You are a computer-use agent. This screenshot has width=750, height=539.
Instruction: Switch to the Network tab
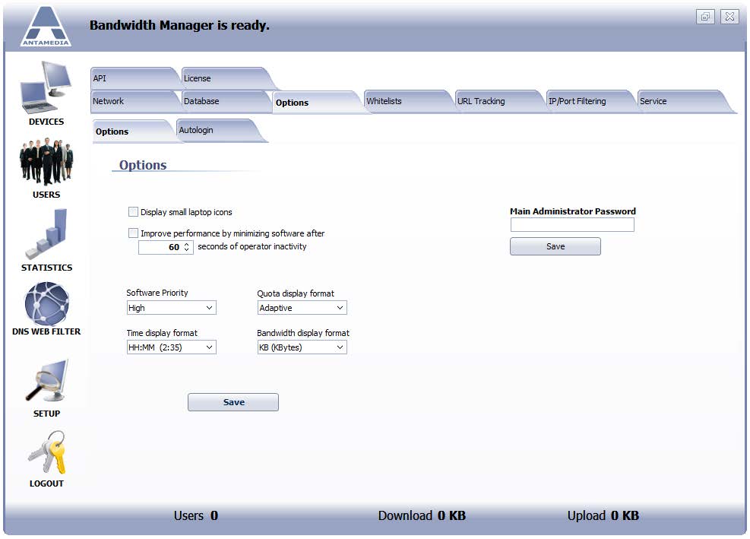click(134, 101)
